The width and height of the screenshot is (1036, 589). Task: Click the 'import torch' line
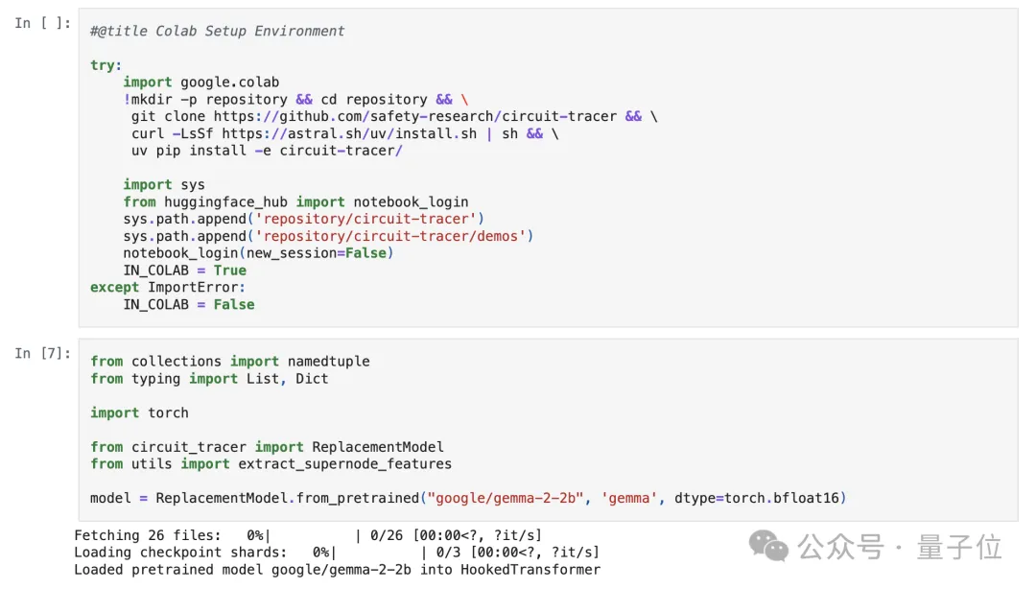click(x=139, y=412)
